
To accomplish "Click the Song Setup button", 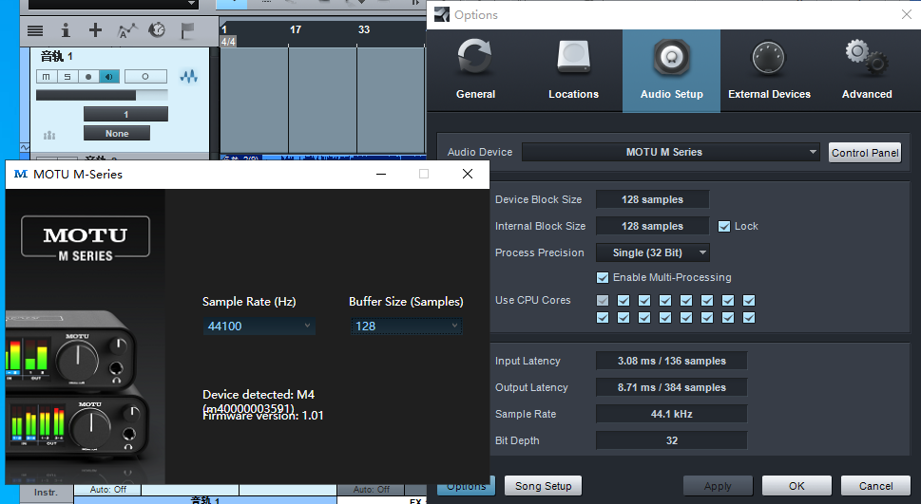I will click(544, 486).
